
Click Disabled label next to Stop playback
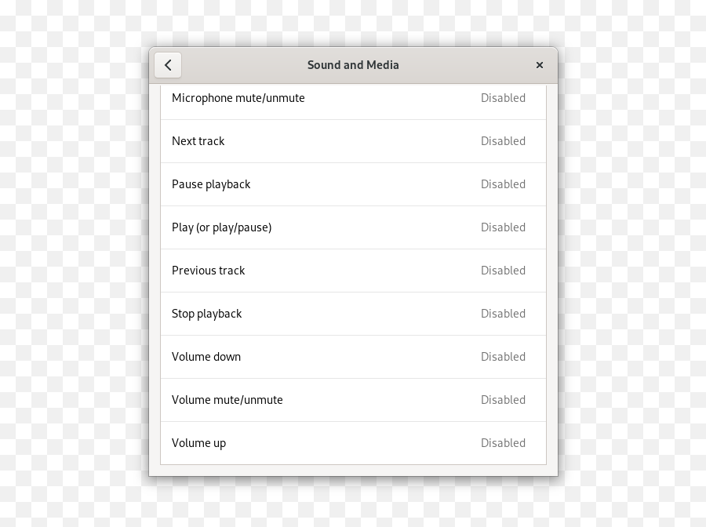click(503, 314)
